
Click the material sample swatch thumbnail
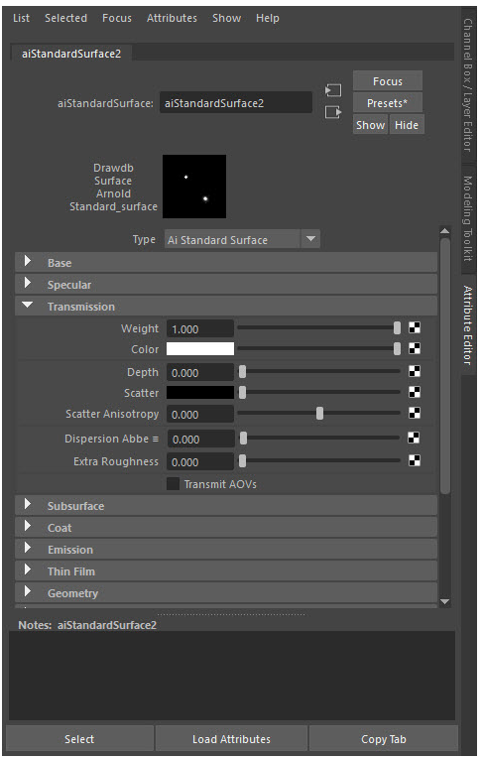pos(194,187)
